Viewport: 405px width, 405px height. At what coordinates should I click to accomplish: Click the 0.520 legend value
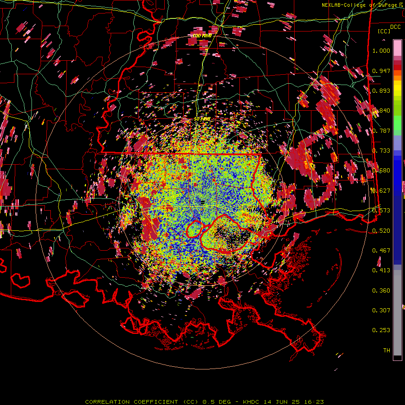(381, 230)
